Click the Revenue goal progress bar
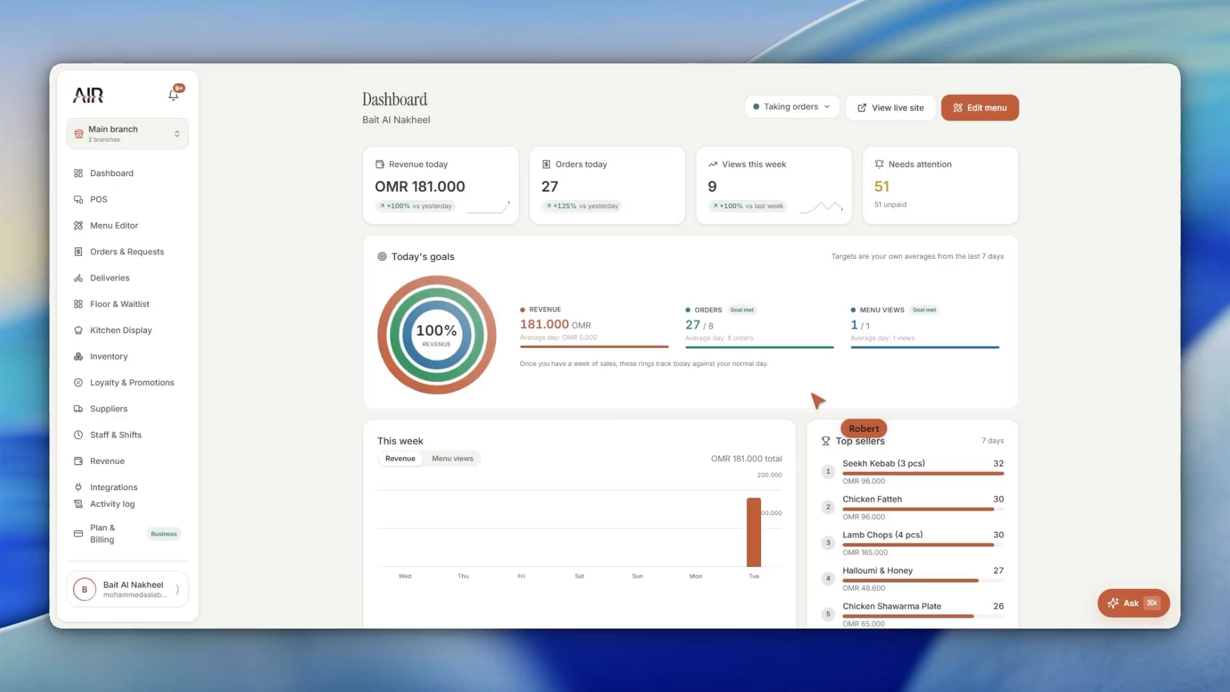The width and height of the screenshot is (1230, 692). pyautogui.click(x=594, y=347)
